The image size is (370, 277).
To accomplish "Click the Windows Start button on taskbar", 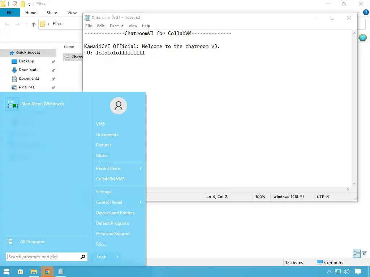I will point(7,272).
